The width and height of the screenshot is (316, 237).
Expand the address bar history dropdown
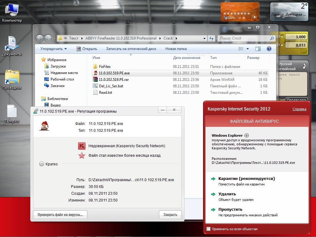coord(204,38)
